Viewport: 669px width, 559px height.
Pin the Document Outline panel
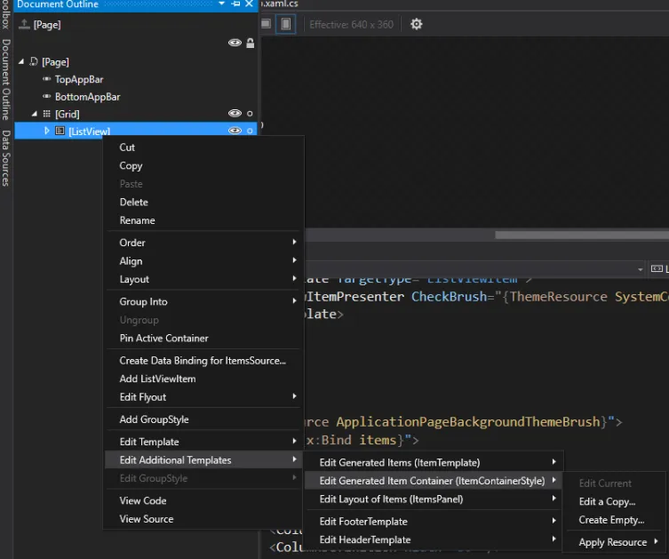(235, 4)
